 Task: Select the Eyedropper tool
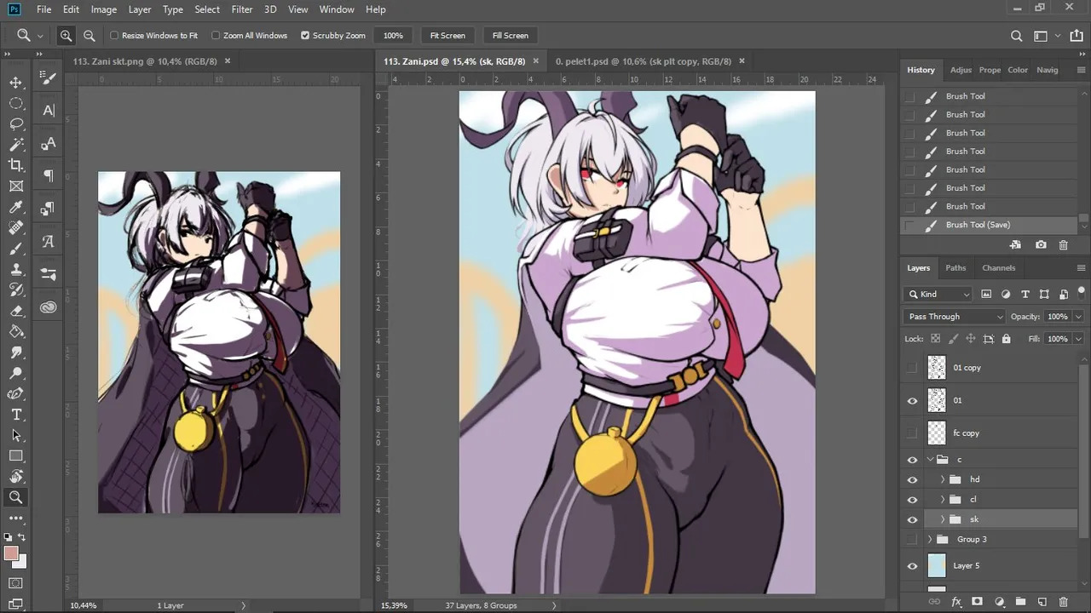tap(15, 207)
